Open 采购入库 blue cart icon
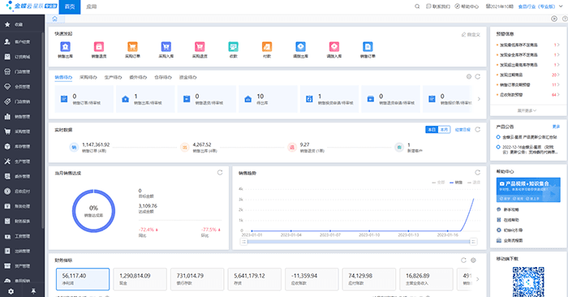The image size is (568, 297). (166, 47)
